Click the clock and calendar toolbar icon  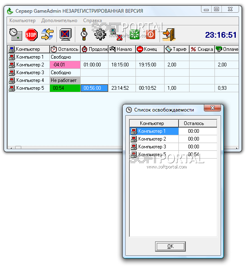[16, 34]
